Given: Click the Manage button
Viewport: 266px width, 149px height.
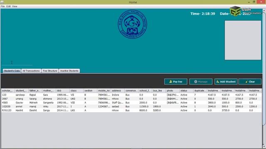Looking at the screenshot, I should pos(201,82).
